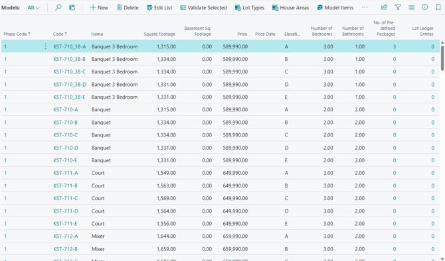The image size is (445, 261).
Task: Open model KST-710_3B-B link
Action: coord(70,59)
